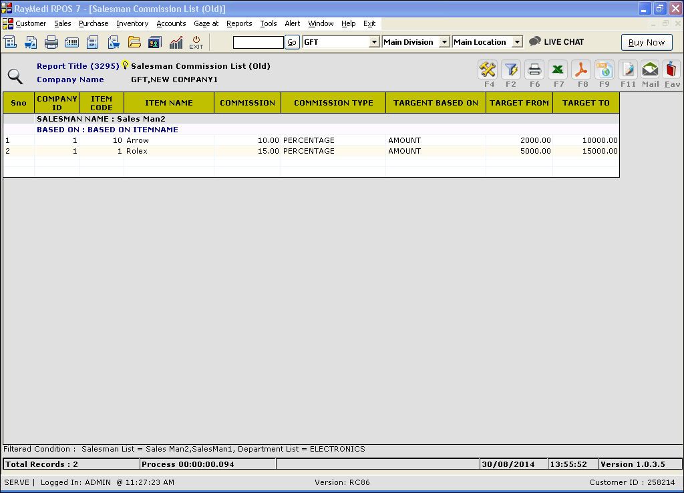The width and height of the screenshot is (684, 493).
Task: Click the tools settings icon (F4)
Action: pos(488,69)
